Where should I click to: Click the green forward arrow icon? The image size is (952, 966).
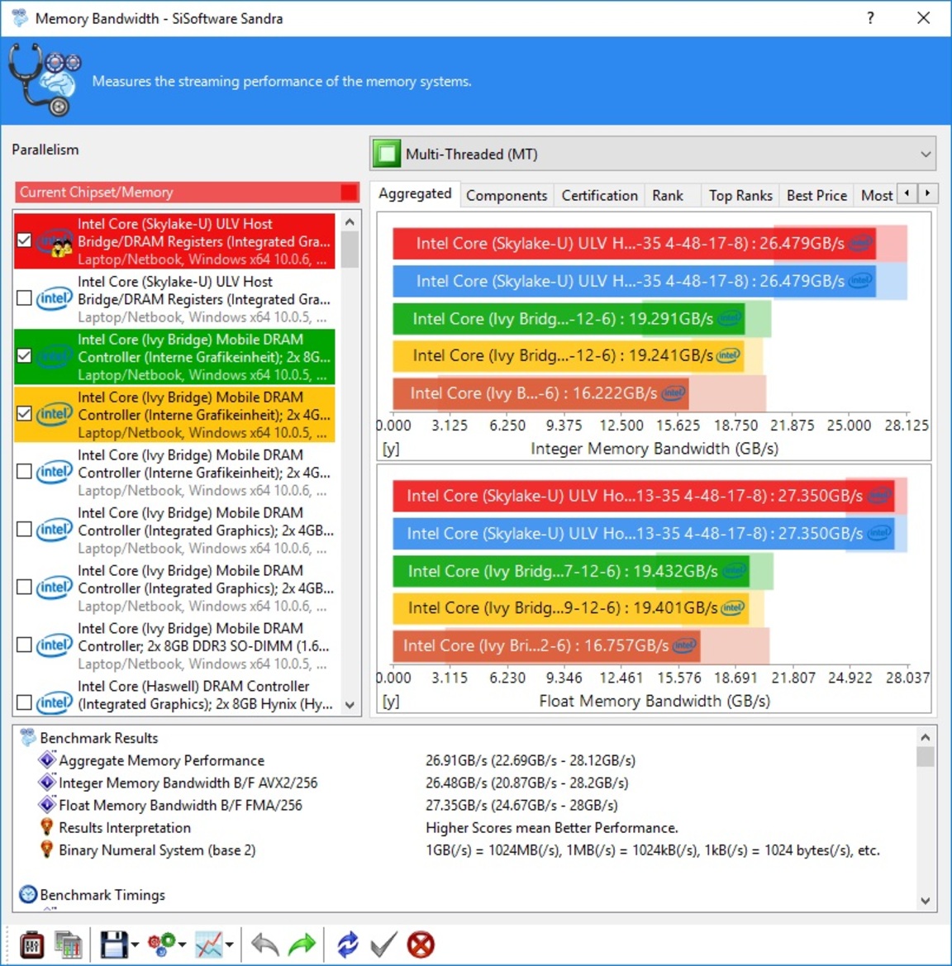(302, 945)
